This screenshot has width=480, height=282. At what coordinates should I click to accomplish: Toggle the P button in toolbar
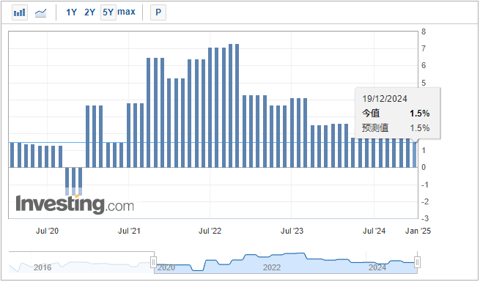158,12
